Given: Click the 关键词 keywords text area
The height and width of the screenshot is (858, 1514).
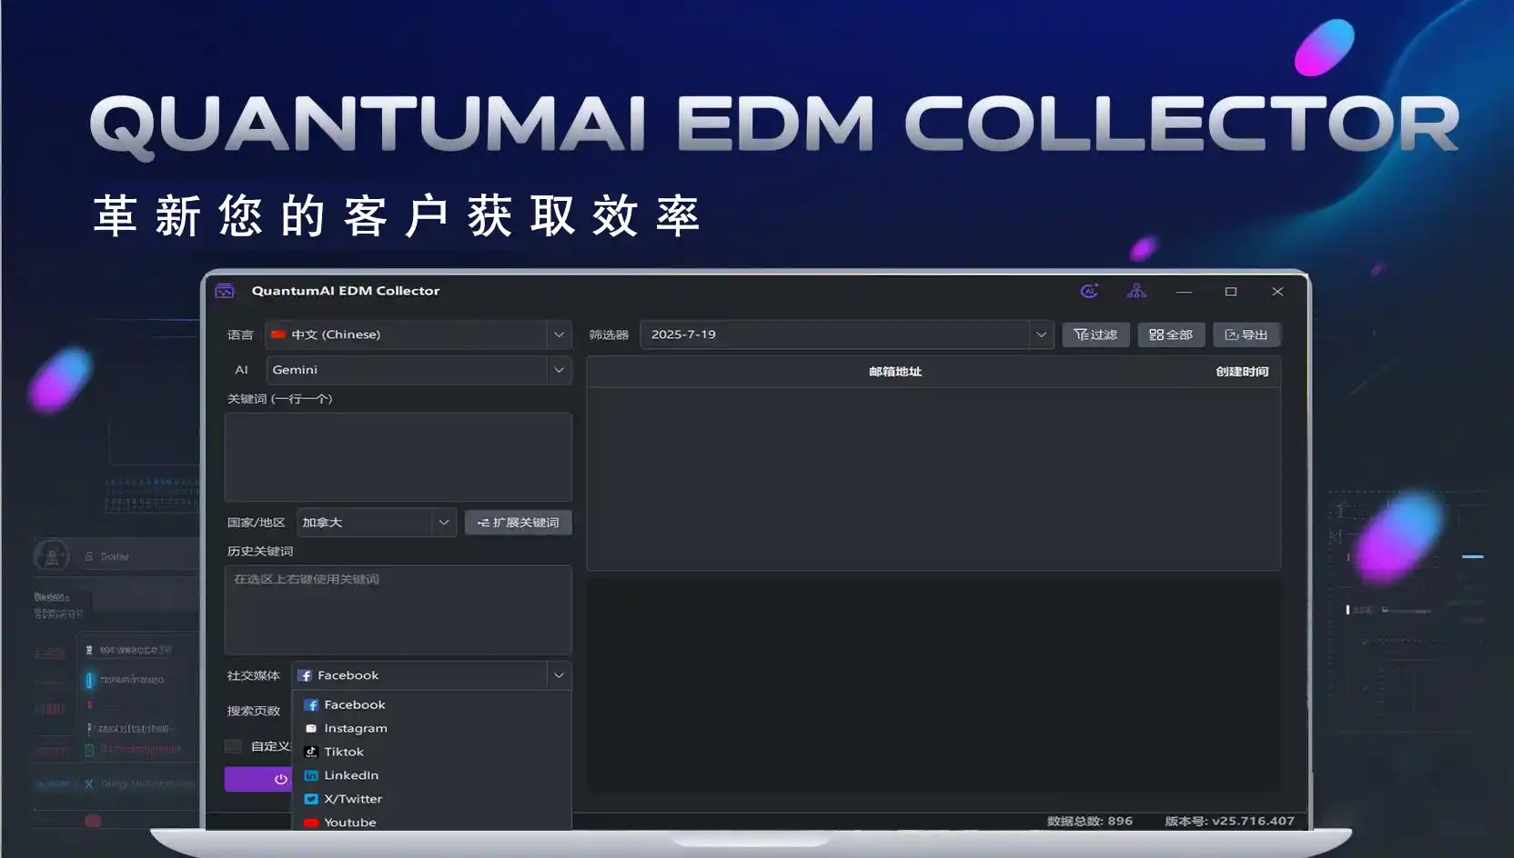Looking at the screenshot, I should (399, 457).
